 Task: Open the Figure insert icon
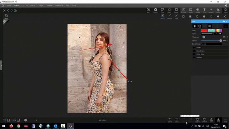click(198, 10)
